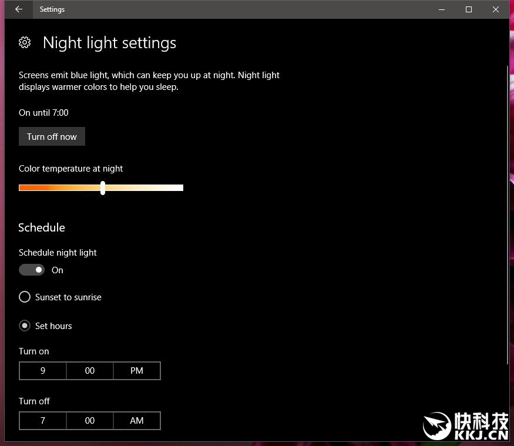Maximize the Settings window
This screenshot has width=514, height=446.
coord(469,9)
